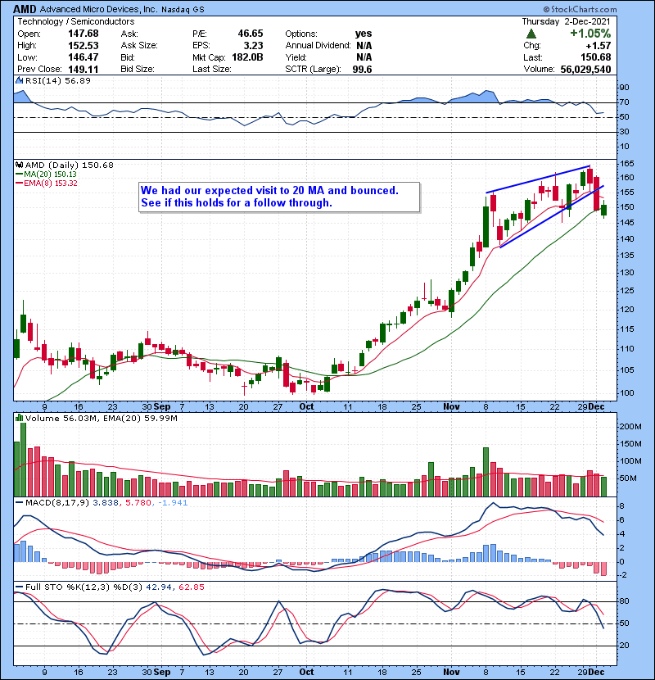Click the Open value 147.68
Screen dimensions: 655x680
(x=84, y=34)
